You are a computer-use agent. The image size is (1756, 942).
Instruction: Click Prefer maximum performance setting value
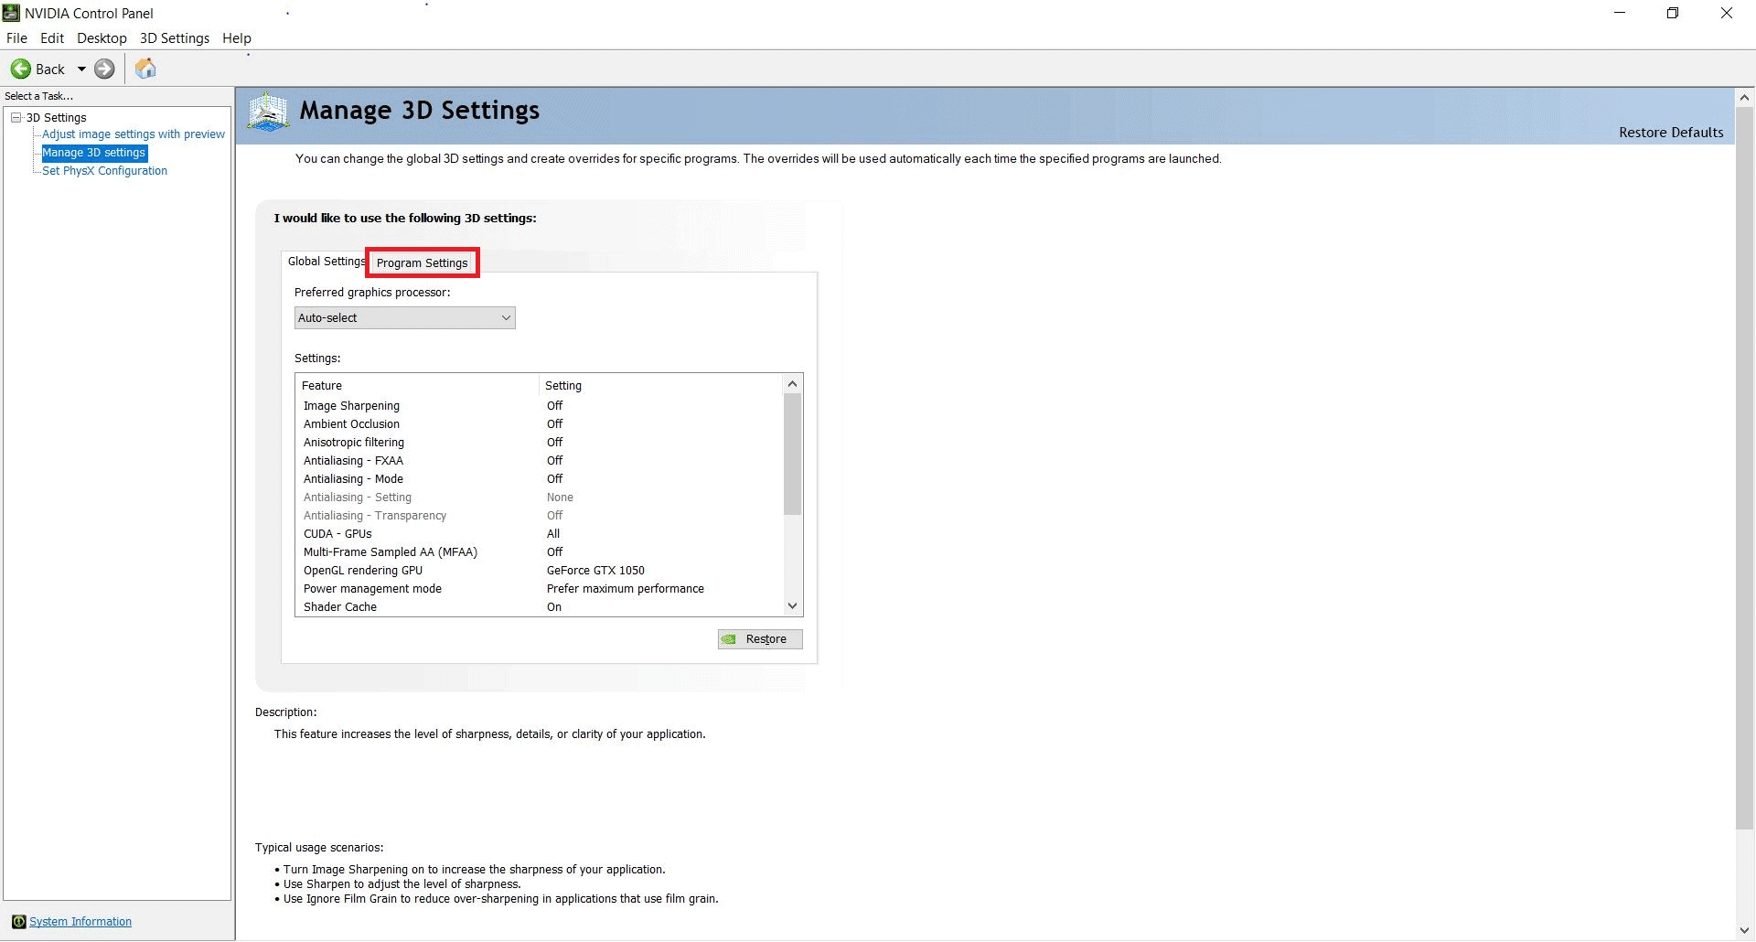click(x=626, y=588)
